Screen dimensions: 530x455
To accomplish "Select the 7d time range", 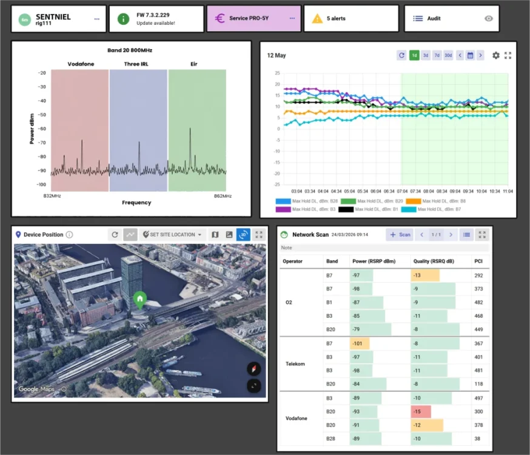I will pos(437,55).
